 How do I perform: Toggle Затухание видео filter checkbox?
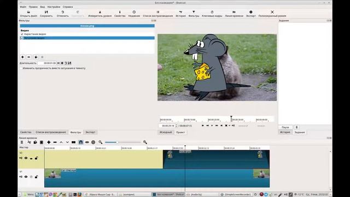tap(22, 38)
